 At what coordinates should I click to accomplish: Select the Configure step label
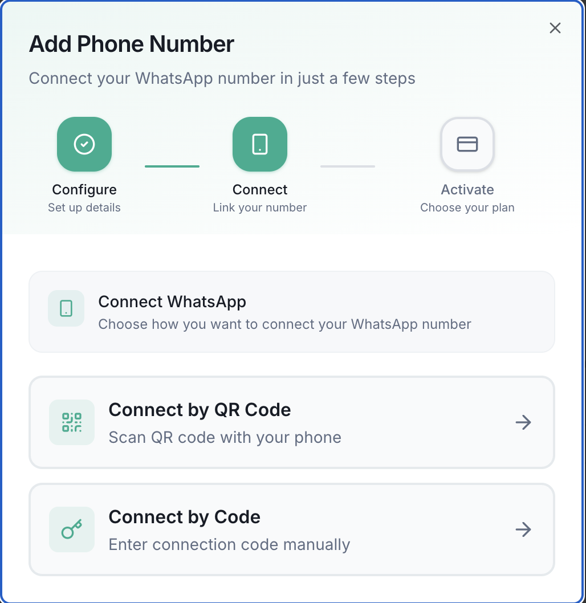click(84, 189)
